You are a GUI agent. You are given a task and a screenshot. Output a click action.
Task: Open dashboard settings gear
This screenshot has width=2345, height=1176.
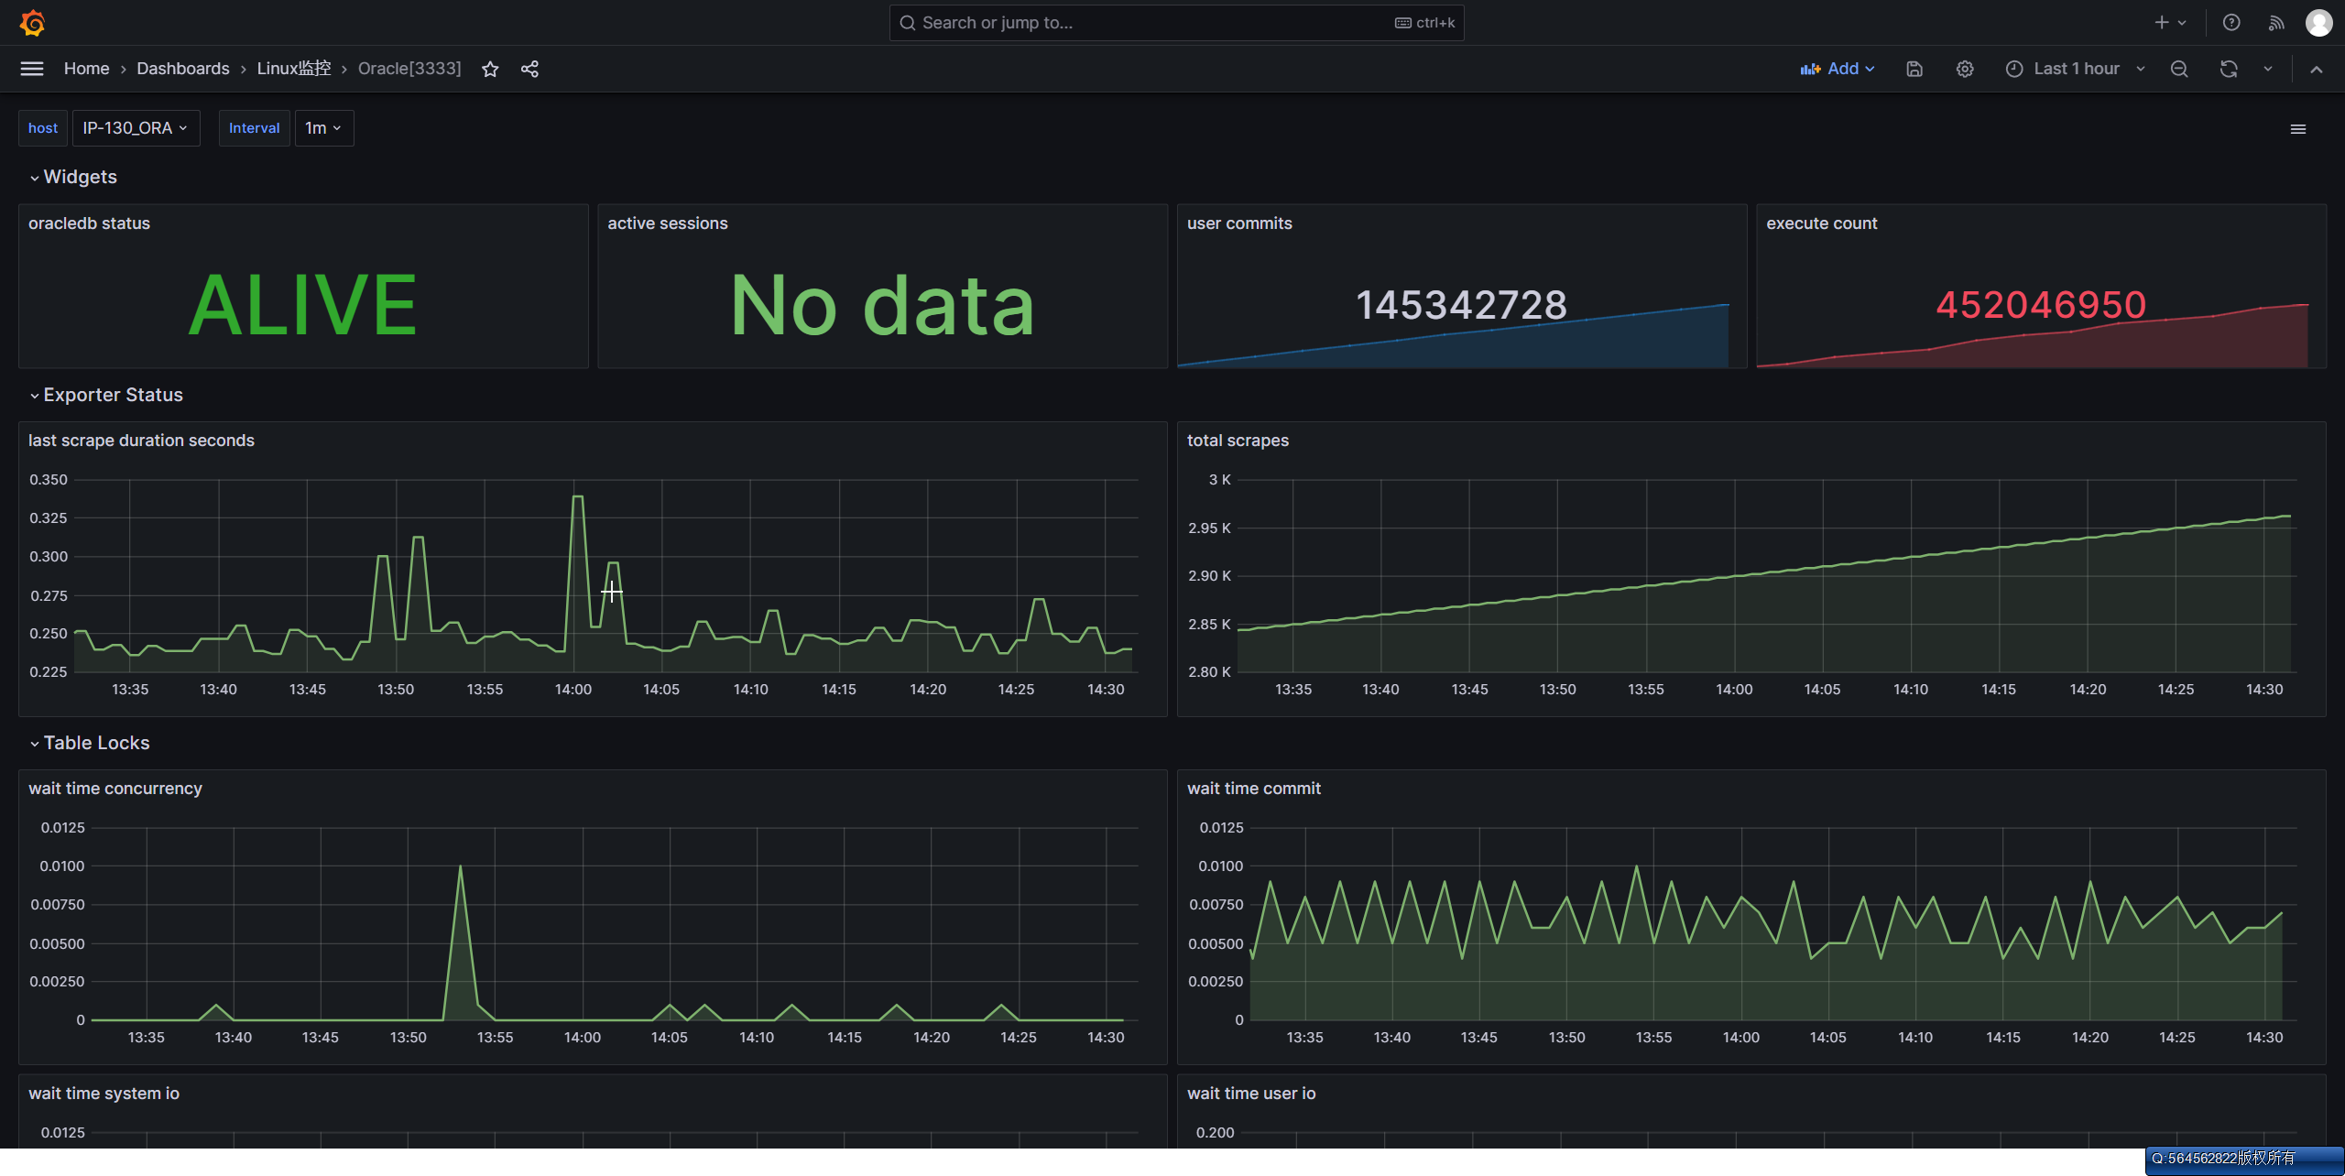click(1965, 69)
